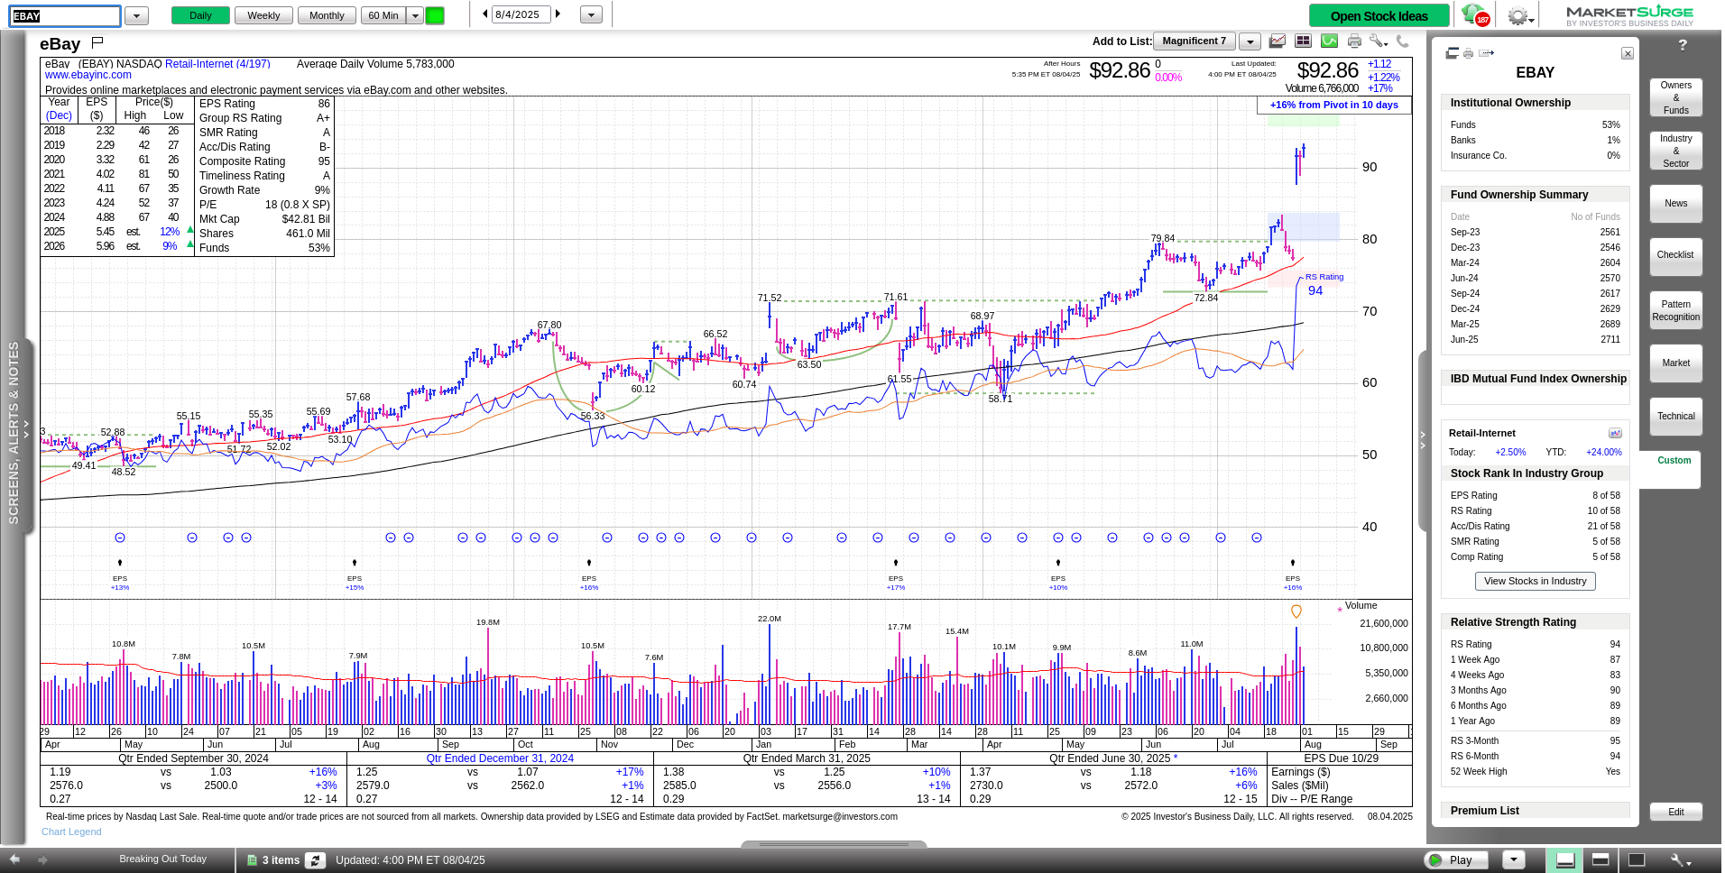Screen dimensions: 1725x873
Task: Open the Retail-Internet (4/197) group link
Action: (217, 64)
